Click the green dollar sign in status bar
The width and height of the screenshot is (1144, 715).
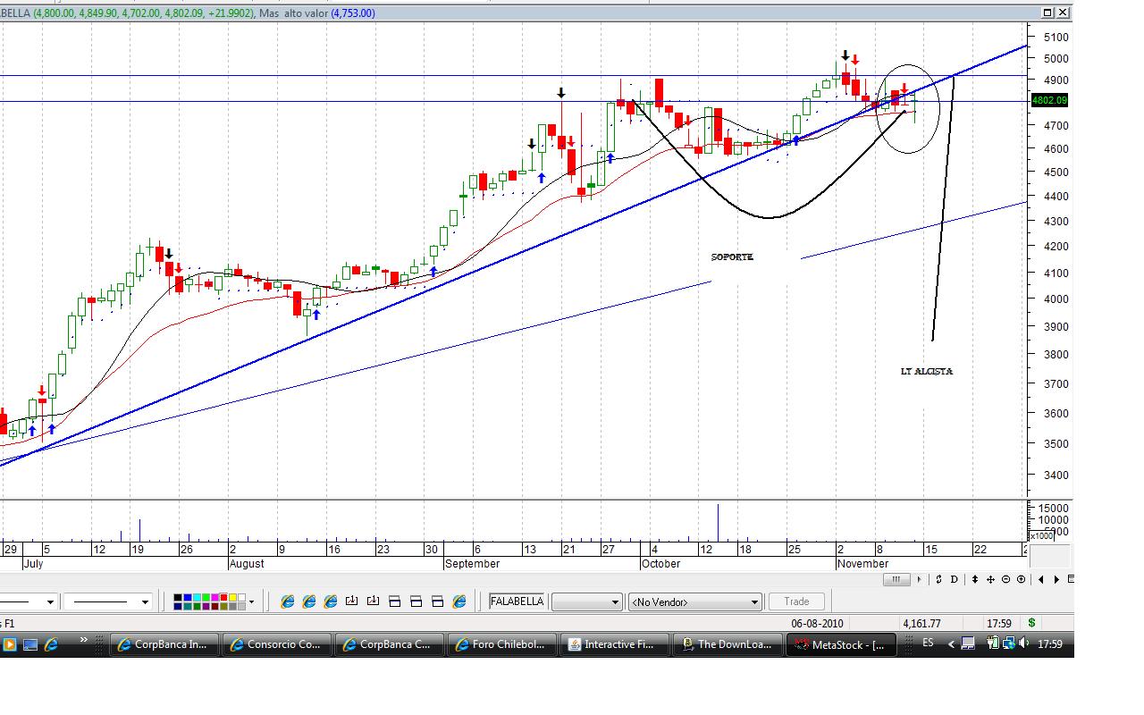tap(1032, 623)
